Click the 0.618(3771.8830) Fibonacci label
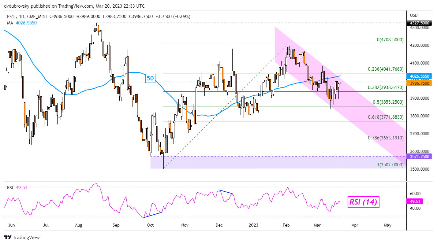Image resolution: width=437 pixels, height=244 pixels. 386,117
